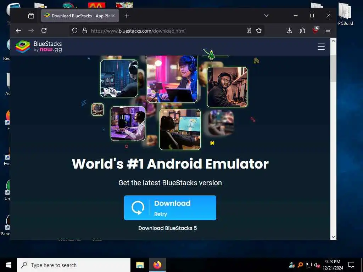Reload the BlueStacks download page

tap(44, 30)
